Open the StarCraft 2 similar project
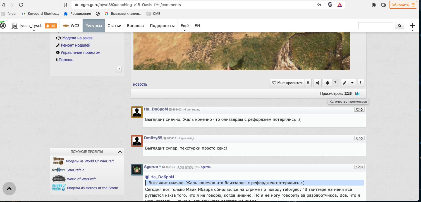Viewport: 421px width, 202px height. [75, 170]
